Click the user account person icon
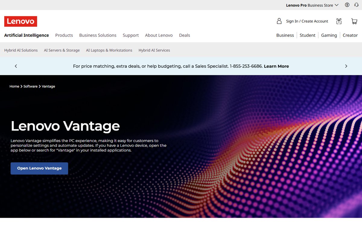 point(279,21)
